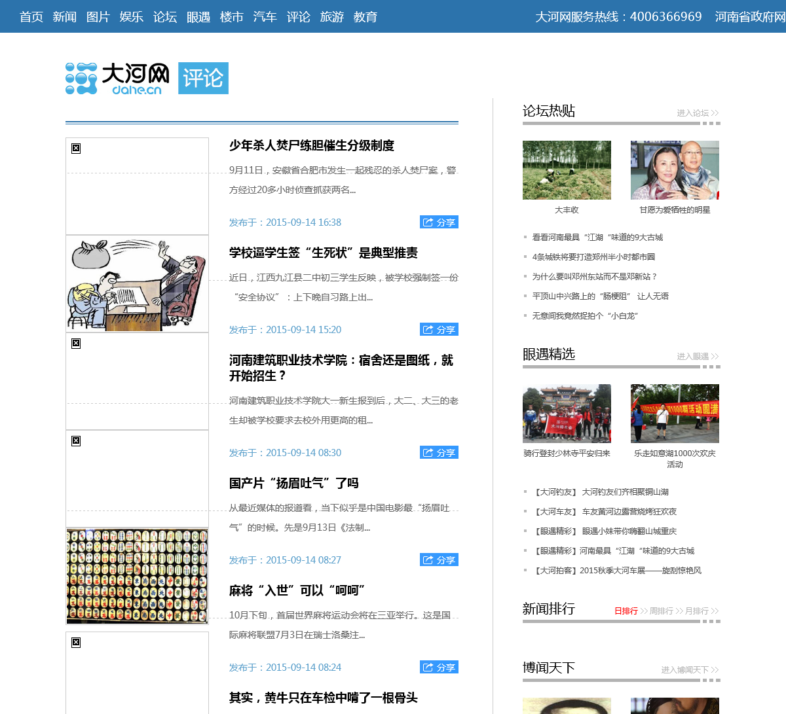Image resolution: width=786 pixels, height=714 pixels.
Task: Open the 大丰收 harvest photo
Action: [567, 170]
